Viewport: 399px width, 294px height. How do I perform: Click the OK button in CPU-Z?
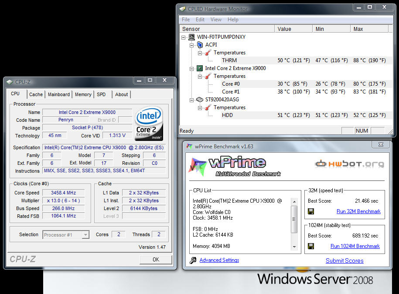pos(156,260)
